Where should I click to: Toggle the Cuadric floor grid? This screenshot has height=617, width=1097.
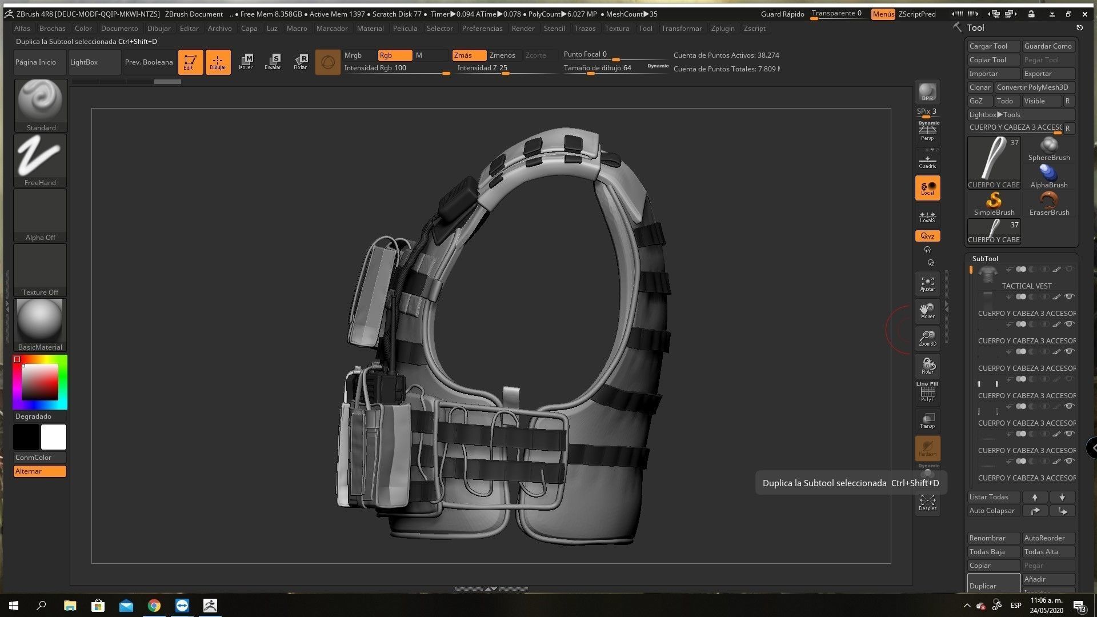coord(927,161)
